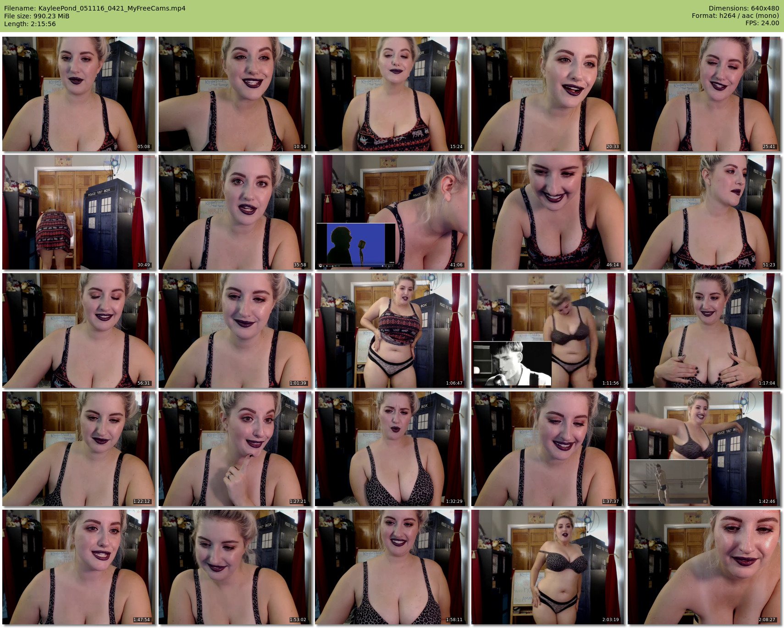Click the File size 990.23 MiB text
784x628 pixels.
click(37, 16)
